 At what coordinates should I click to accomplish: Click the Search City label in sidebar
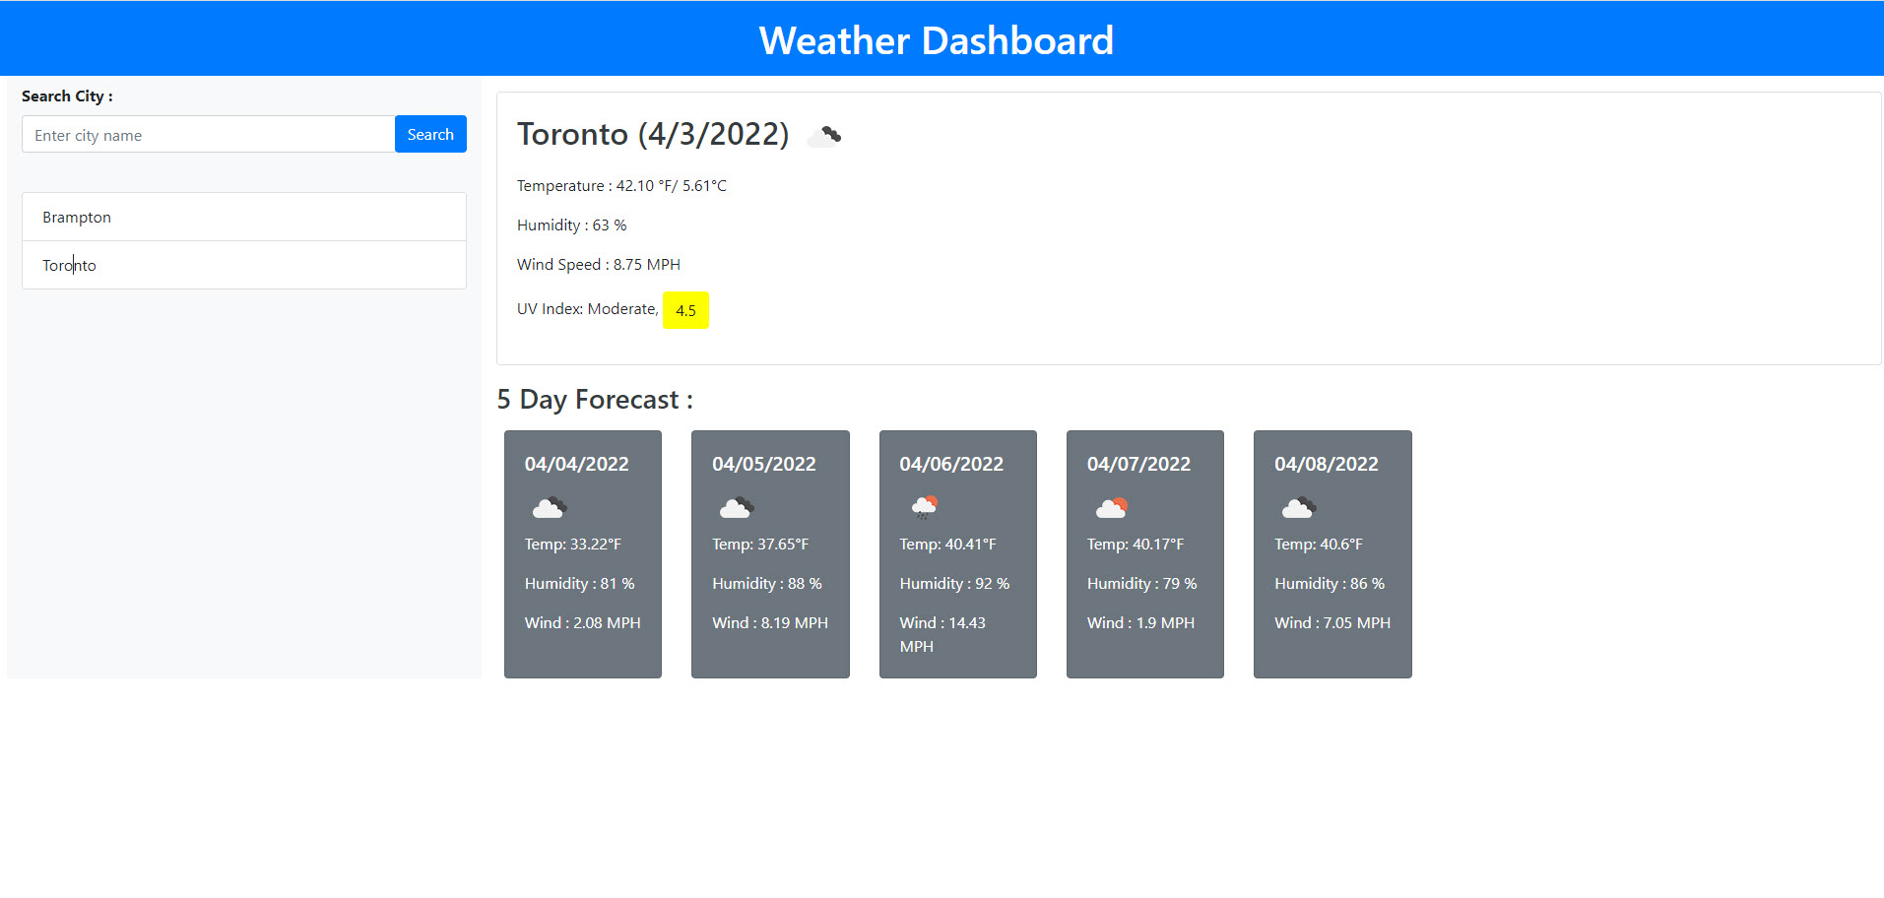66,96
